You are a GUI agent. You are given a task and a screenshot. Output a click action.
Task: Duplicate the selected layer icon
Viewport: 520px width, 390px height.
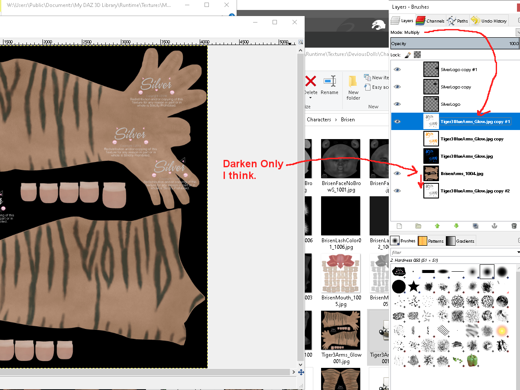(x=475, y=226)
